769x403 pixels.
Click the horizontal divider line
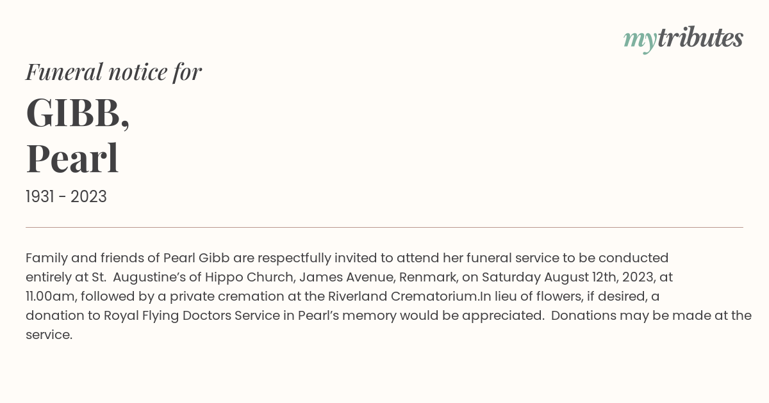(x=384, y=227)
